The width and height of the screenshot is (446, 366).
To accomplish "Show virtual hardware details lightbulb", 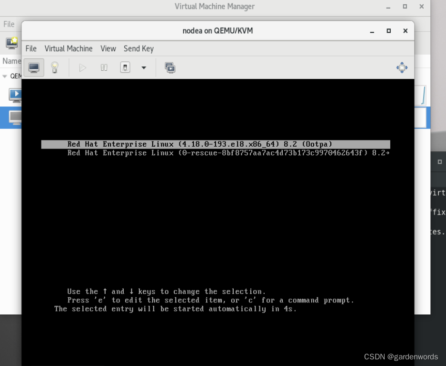I will pos(55,67).
